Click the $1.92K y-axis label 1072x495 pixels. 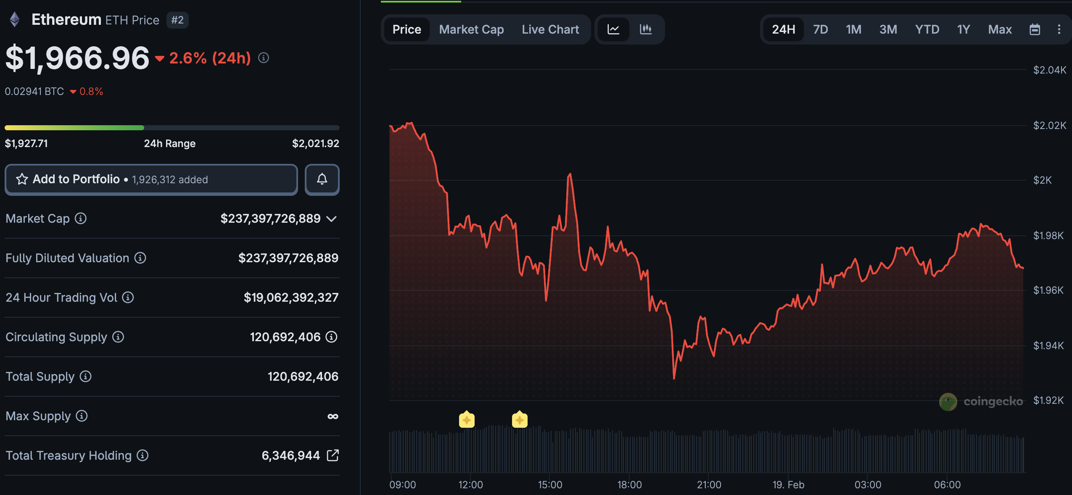1048,400
